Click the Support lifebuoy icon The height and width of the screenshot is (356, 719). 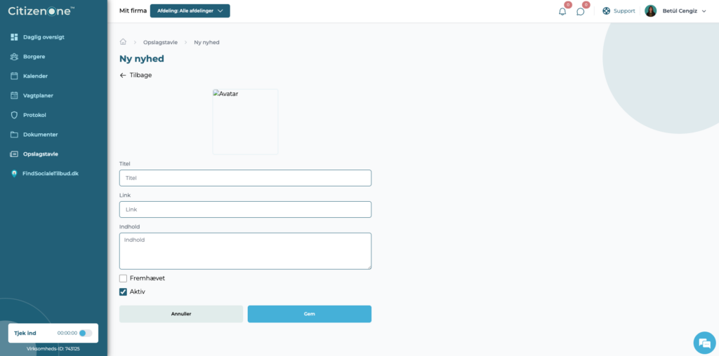point(606,11)
